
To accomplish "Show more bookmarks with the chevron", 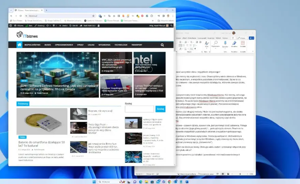I will pos(153,21).
